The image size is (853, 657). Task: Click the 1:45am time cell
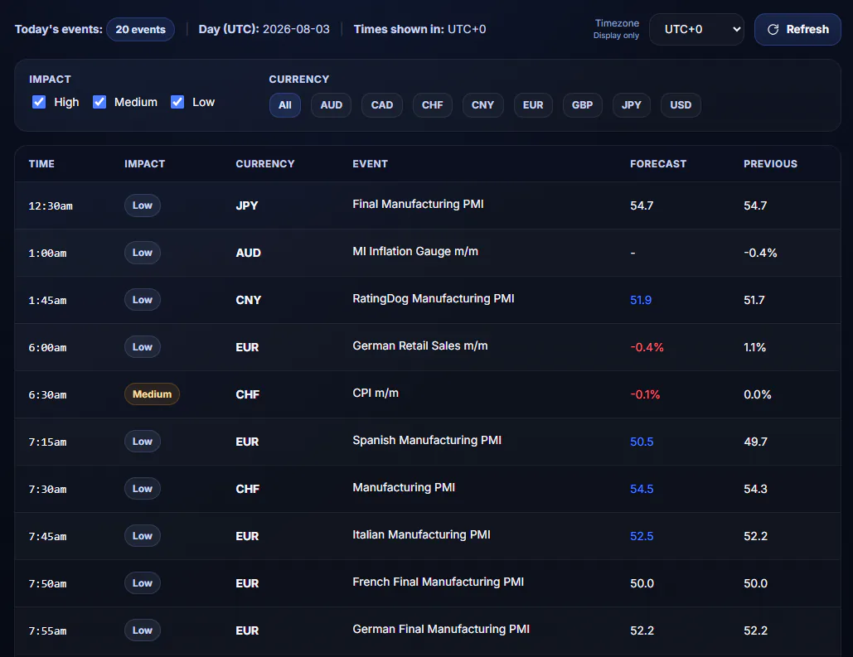pyautogui.click(x=47, y=301)
